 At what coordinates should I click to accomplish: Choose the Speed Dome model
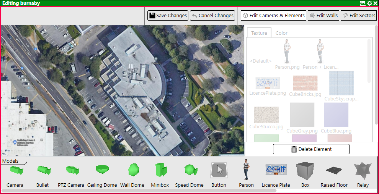(191, 170)
